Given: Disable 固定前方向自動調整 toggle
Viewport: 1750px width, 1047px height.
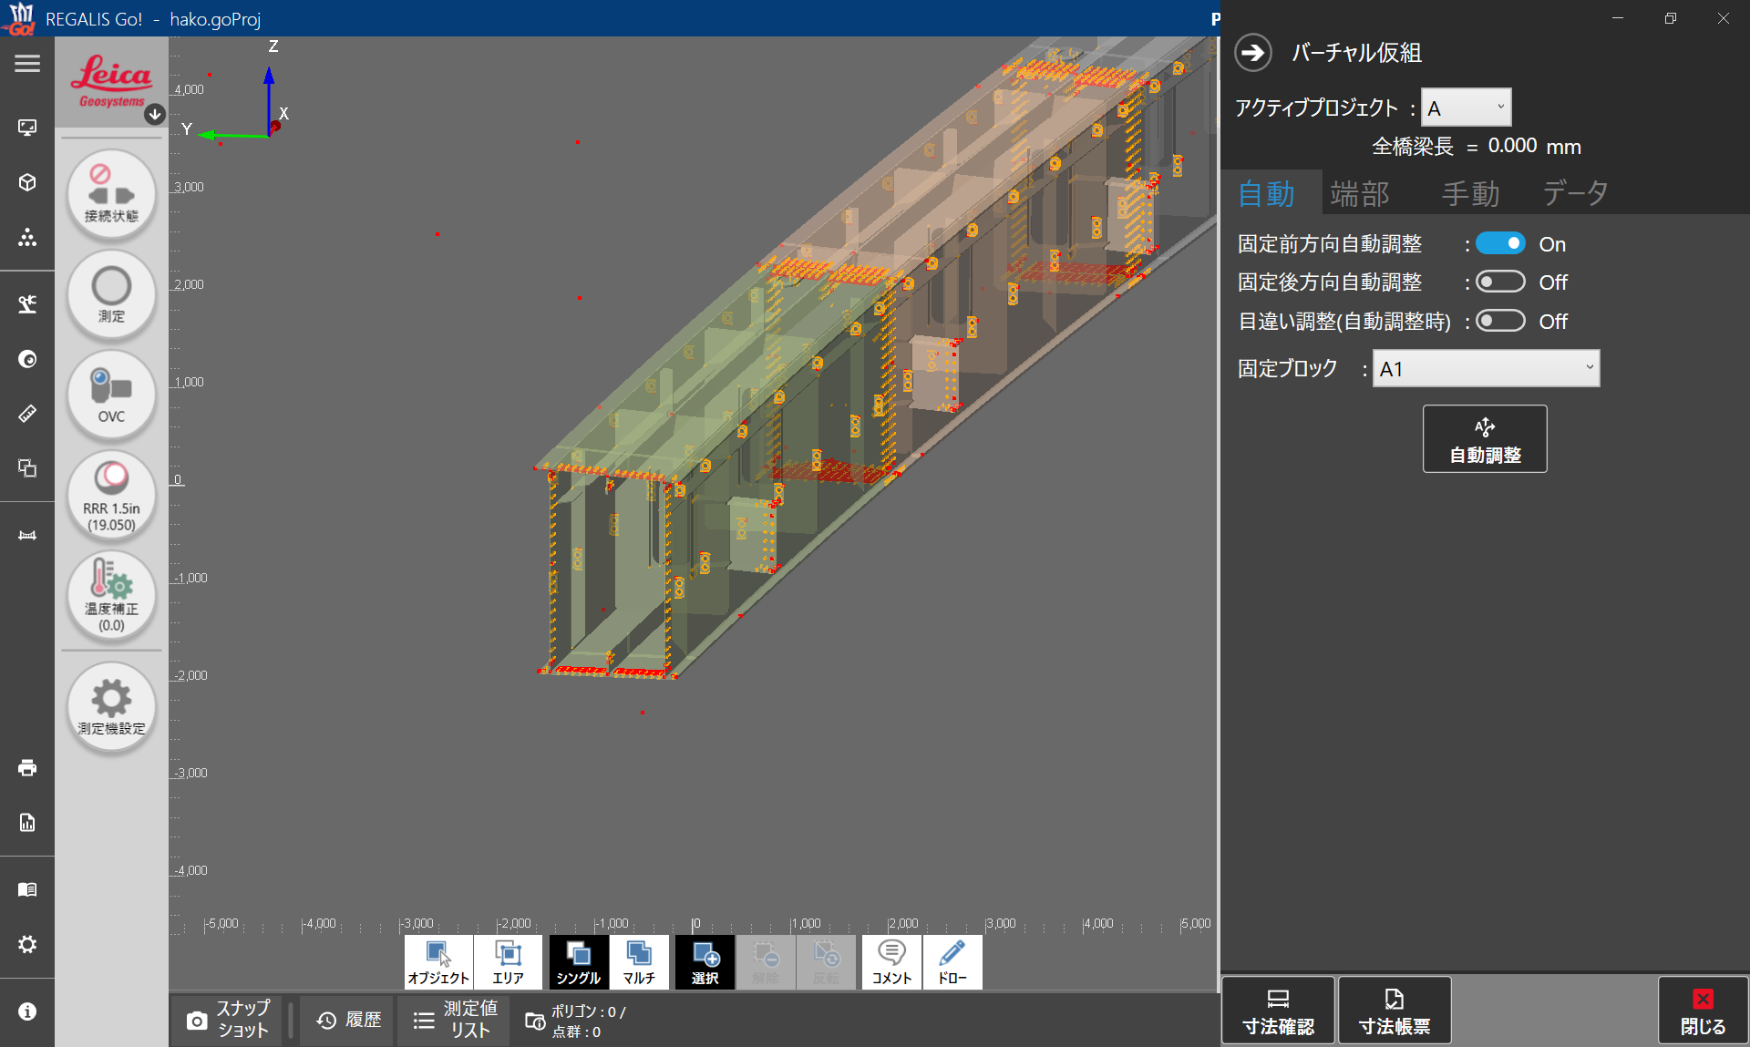Looking at the screenshot, I should (x=1499, y=244).
